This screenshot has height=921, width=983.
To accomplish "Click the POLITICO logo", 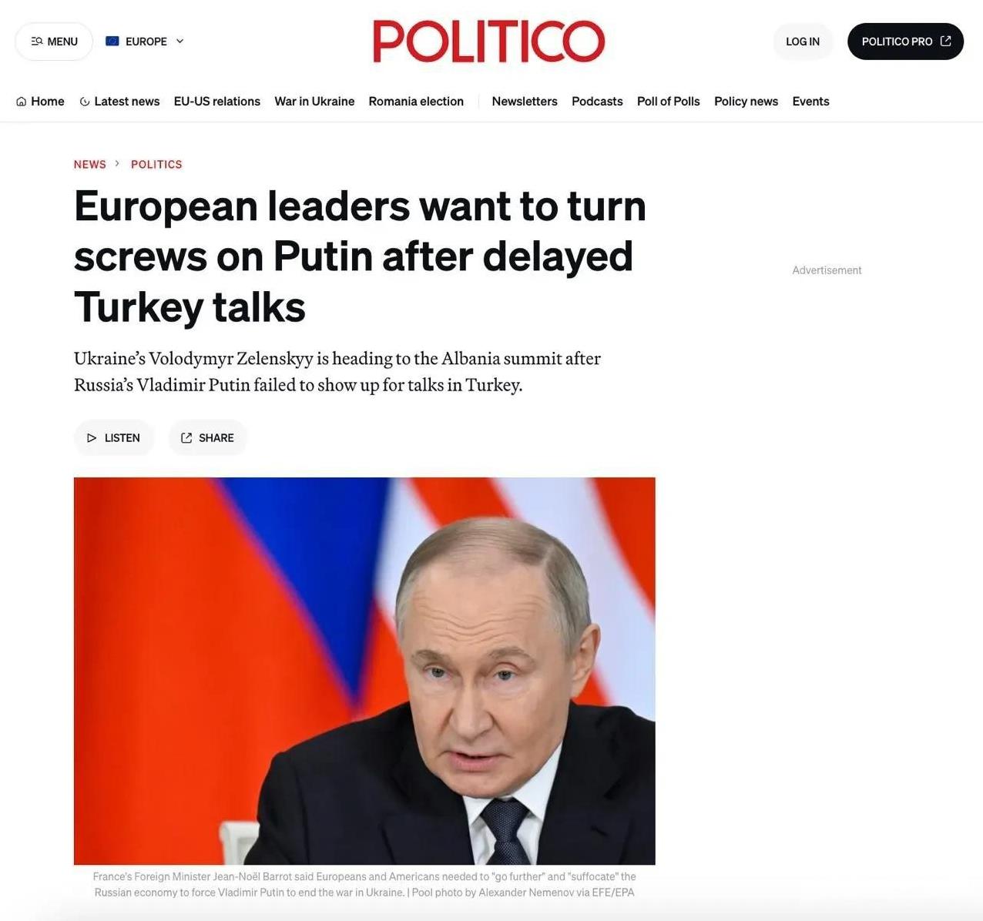I will coord(489,42).
